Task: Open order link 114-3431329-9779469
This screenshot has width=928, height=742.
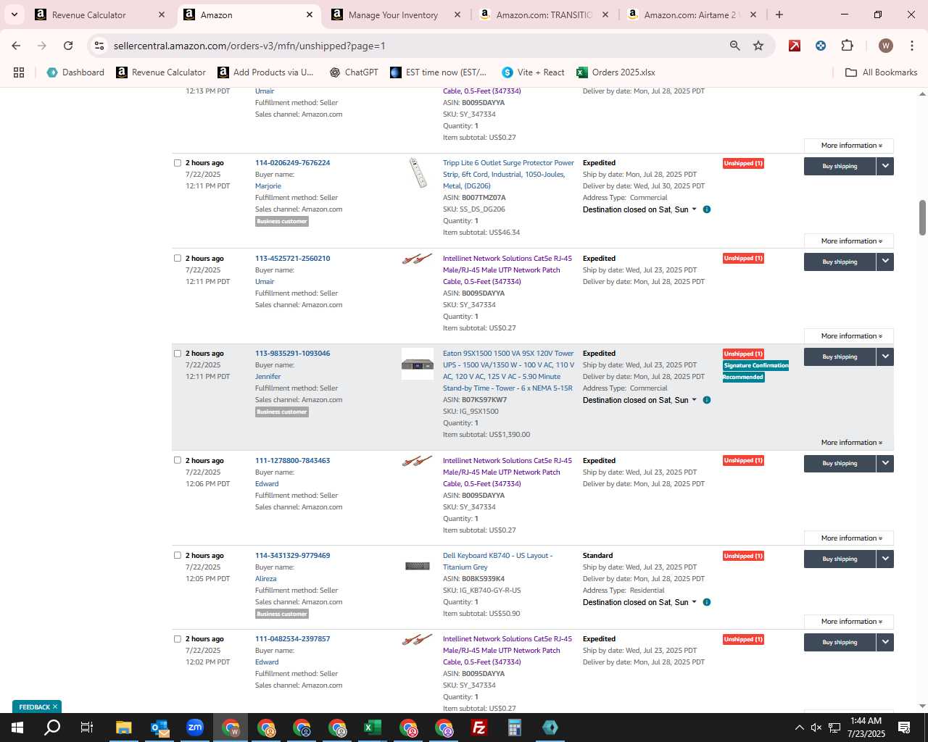Action: pyautogui.click(x=292, y=556)
